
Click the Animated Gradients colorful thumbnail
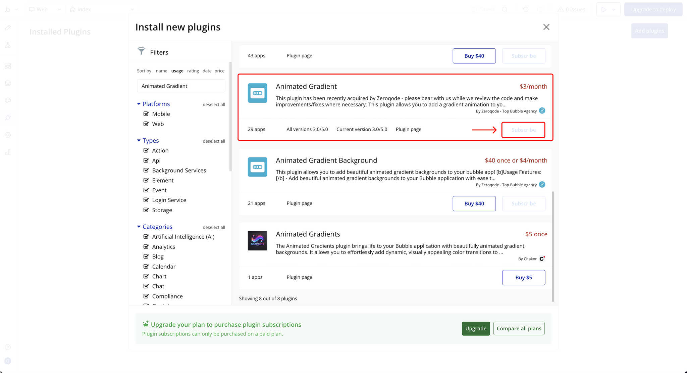[x=257, y=241]
